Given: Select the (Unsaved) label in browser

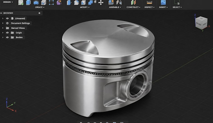Looking at the screenshot, I should 20,18.
